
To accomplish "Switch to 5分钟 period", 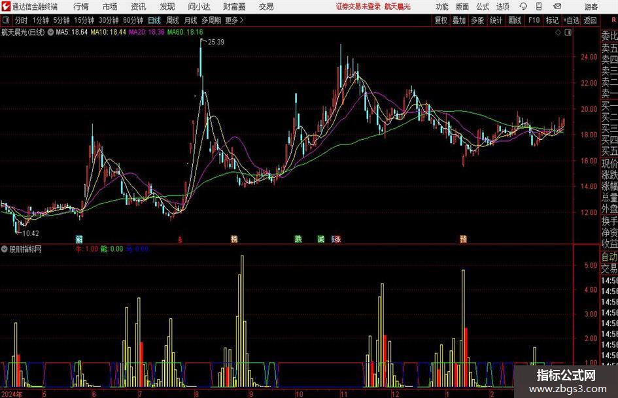I will pos(61,20).
